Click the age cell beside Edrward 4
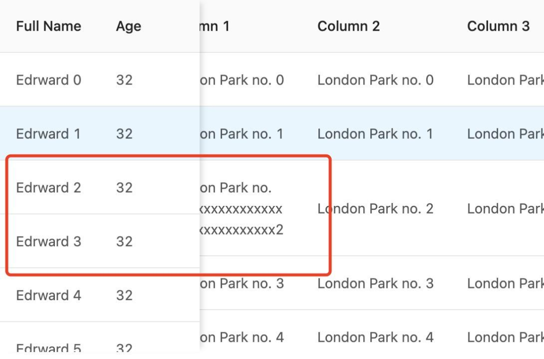Screen dimensions: 544x359 (x=124, y=295)
